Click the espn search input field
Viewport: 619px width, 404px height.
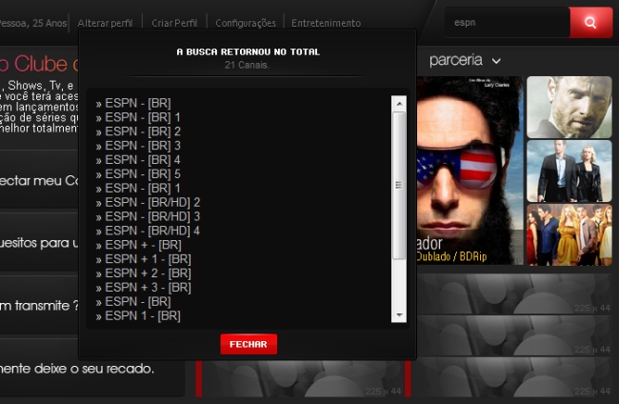coord(508,23)
